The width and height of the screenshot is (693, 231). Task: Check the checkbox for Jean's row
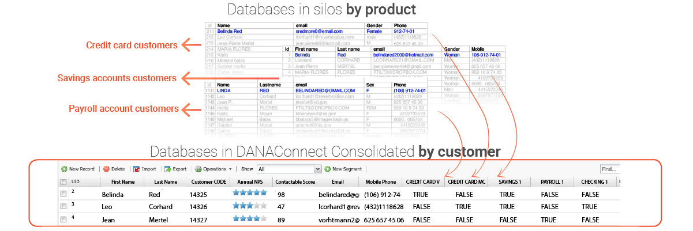pos(63,220)
